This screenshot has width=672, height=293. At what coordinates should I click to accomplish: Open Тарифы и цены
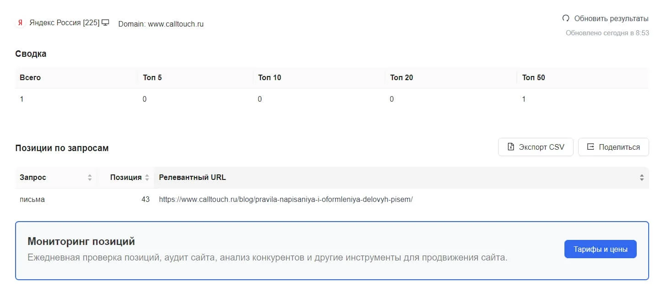coord(600,249)
